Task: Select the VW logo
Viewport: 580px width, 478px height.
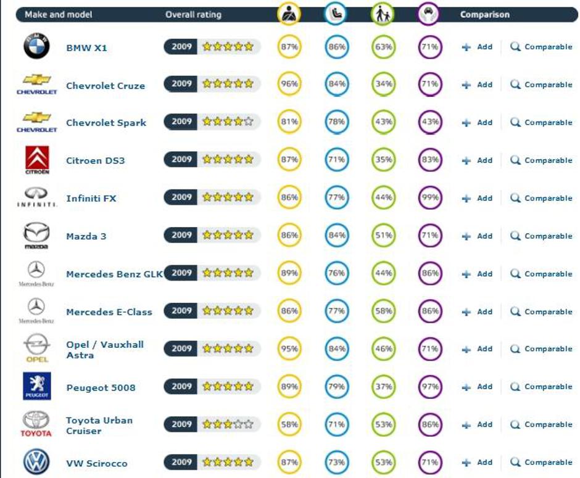Action: [x=36, y=461]
